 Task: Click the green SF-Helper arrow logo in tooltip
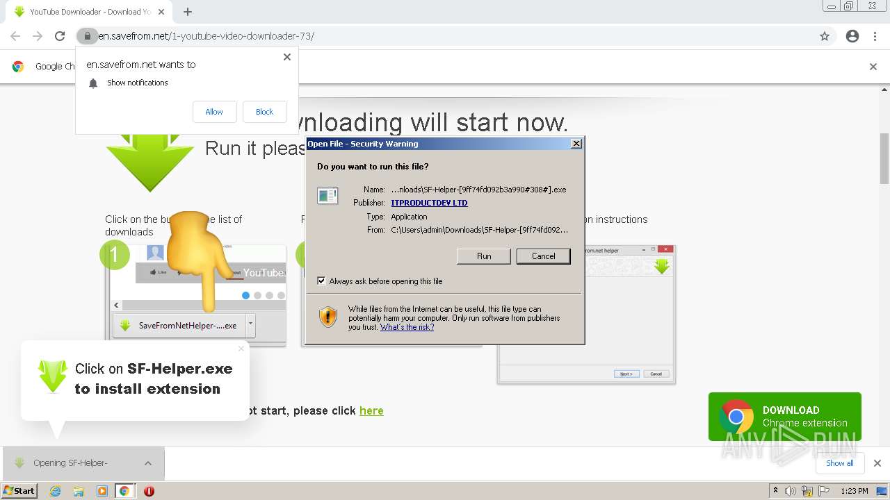[x=53, y=376]
